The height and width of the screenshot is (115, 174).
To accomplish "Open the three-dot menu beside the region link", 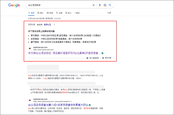I will [54, 25].
